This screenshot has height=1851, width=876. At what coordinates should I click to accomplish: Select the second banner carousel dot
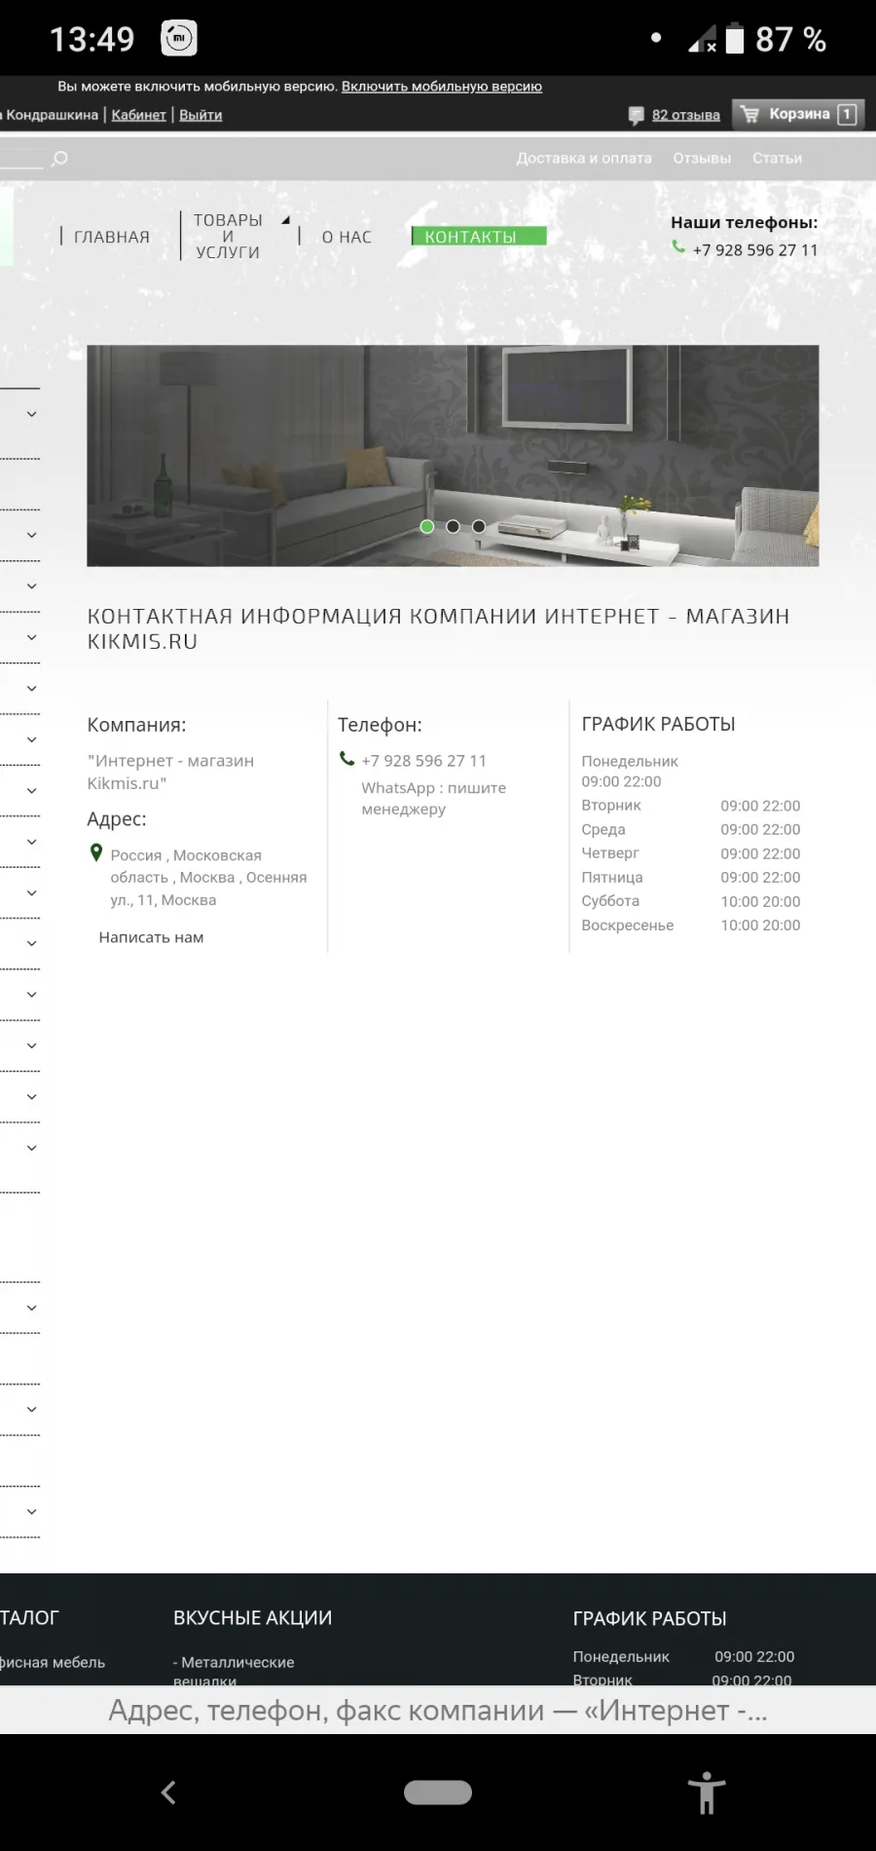pos(453,526)
